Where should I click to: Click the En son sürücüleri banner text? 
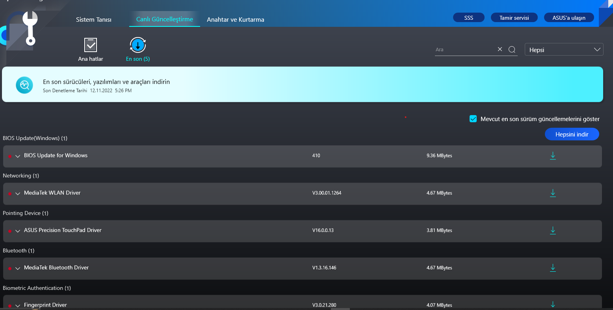point(106,82)
